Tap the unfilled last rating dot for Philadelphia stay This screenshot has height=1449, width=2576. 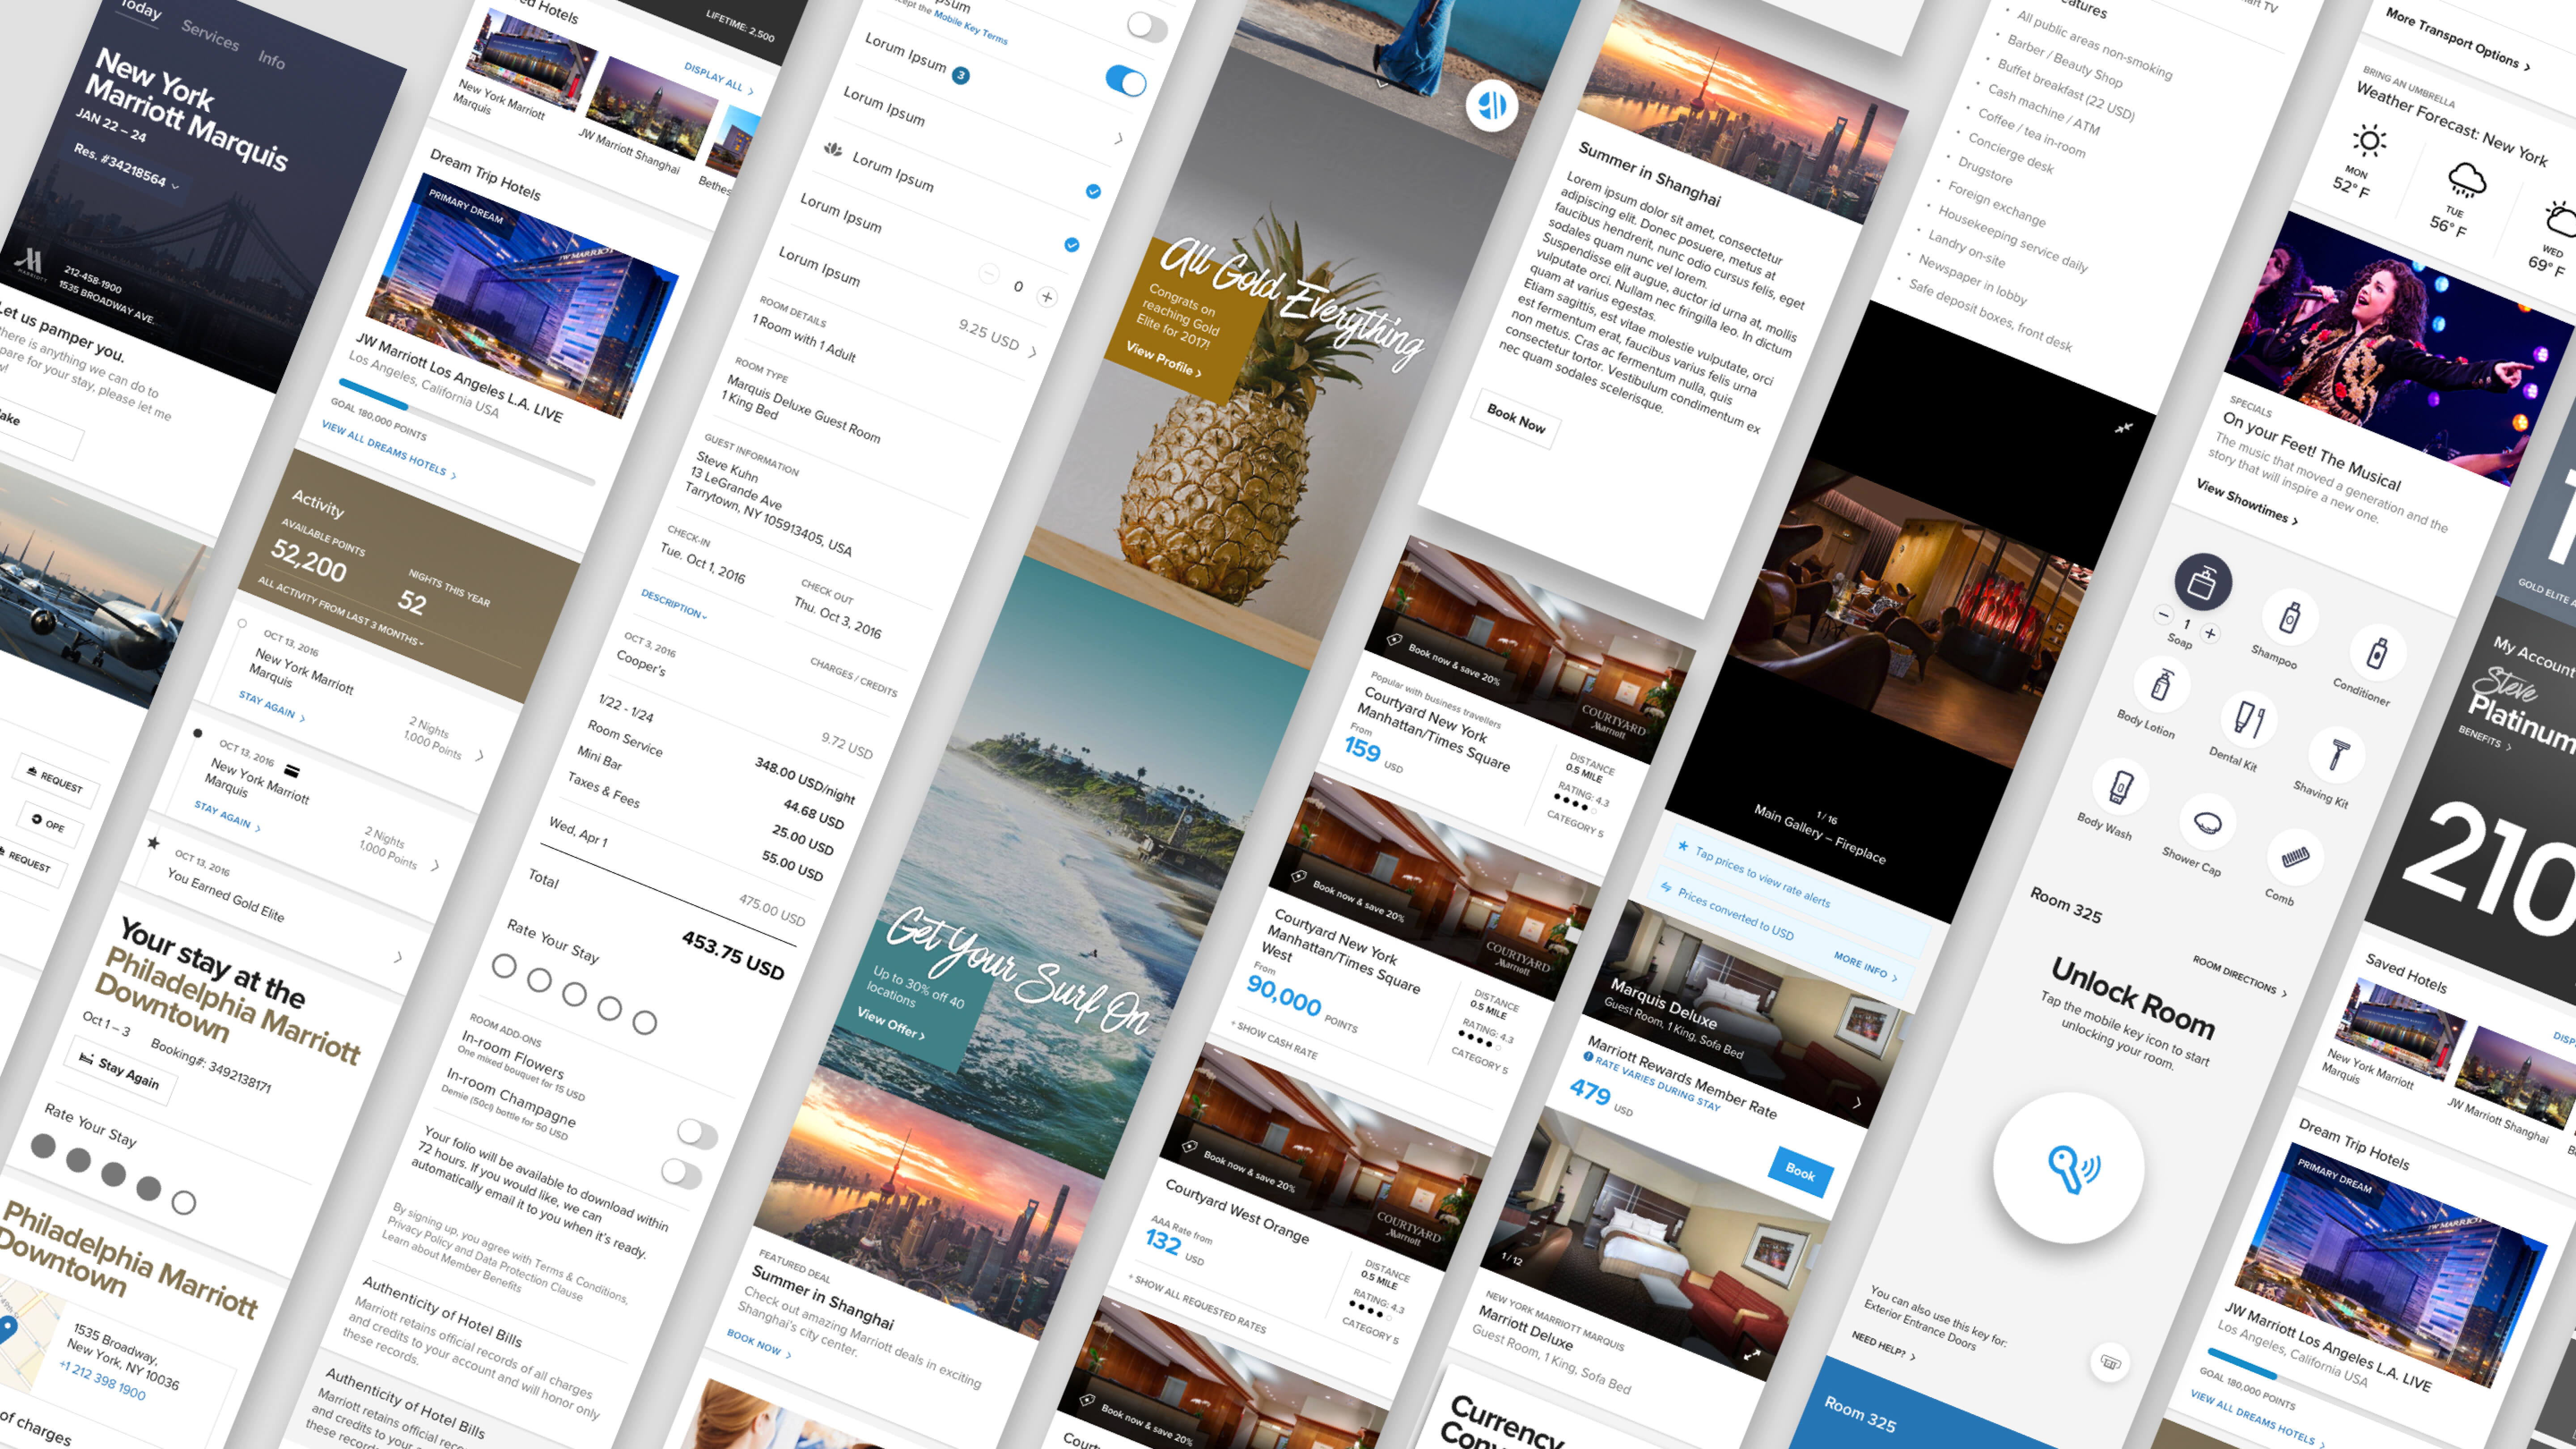tap(184, 1202)
